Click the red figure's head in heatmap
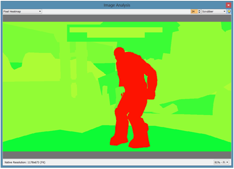This screenshot has height=169, width=234. (x=119, y=52)
